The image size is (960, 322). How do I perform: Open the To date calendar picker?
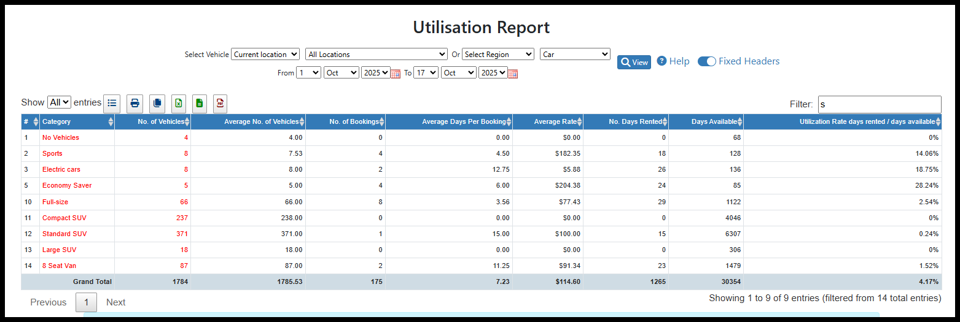tap(513, 74)
